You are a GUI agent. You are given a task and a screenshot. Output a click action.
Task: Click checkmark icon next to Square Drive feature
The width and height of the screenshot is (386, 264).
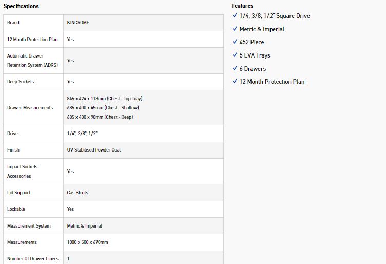235,16
